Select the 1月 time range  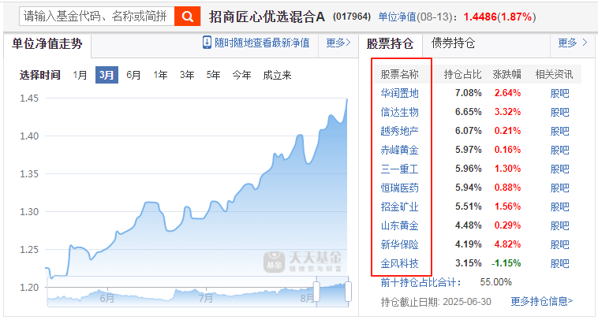pyautogui.click(x=80, y=75)
